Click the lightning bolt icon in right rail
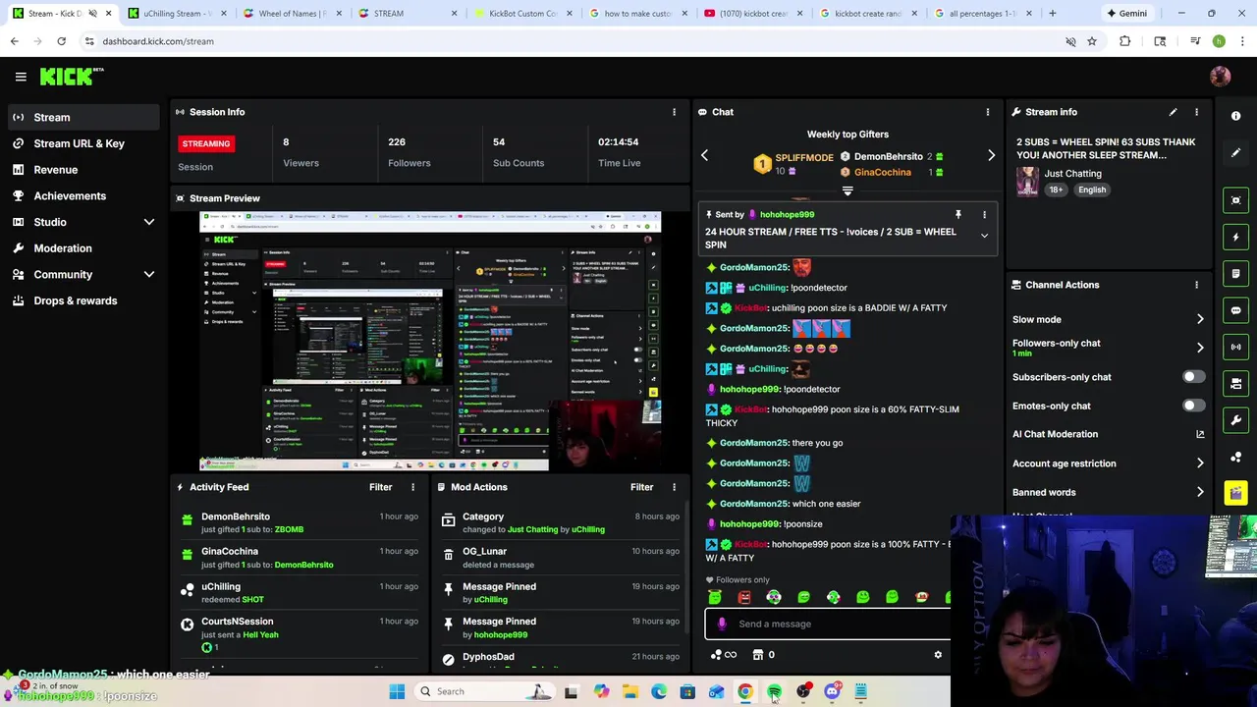This screenshot has width=1257, height=707. [x=1236, y=237]
